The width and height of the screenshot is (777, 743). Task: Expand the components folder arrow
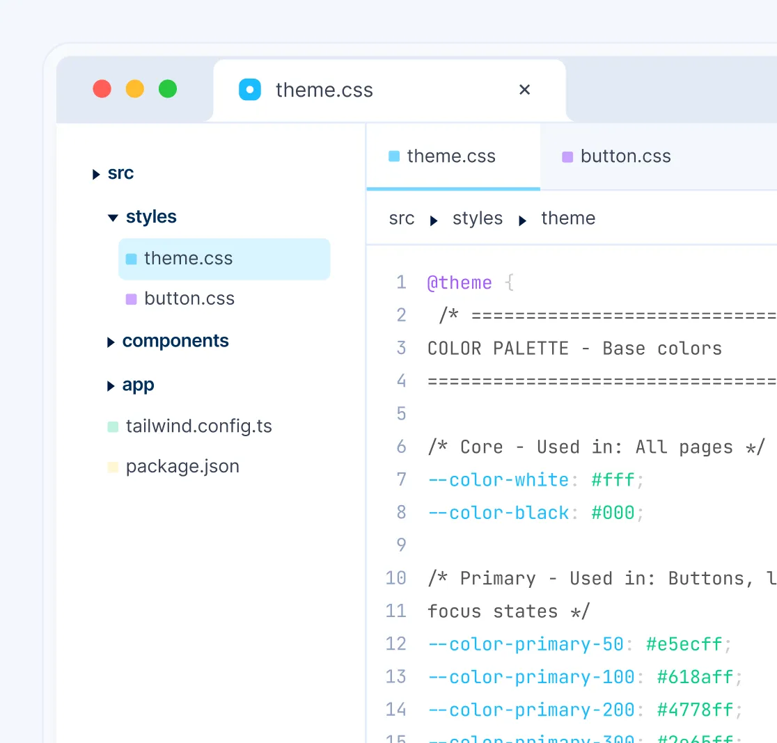click(111, 342)
